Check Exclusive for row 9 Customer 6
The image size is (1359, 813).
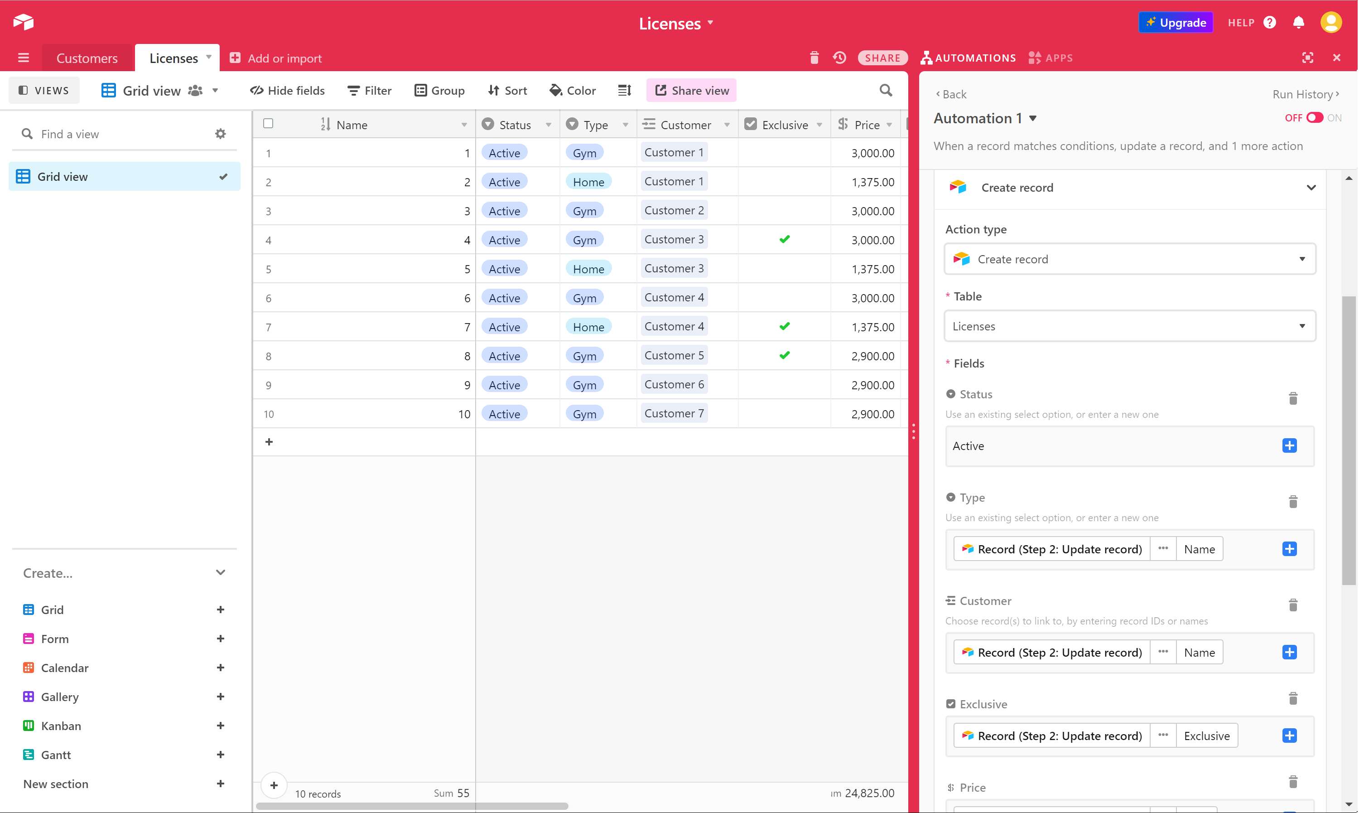click(785, 385)
